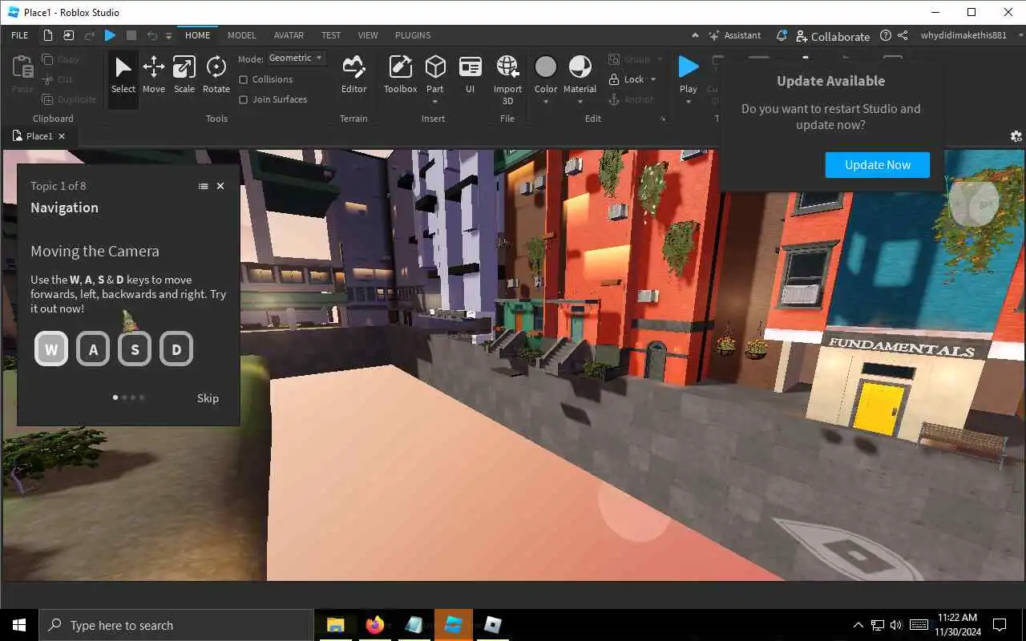Enable the Join Surfaces checkbox
This screenshot has height=641, width=1026.
pyautogui.click(x=244, y=99)
